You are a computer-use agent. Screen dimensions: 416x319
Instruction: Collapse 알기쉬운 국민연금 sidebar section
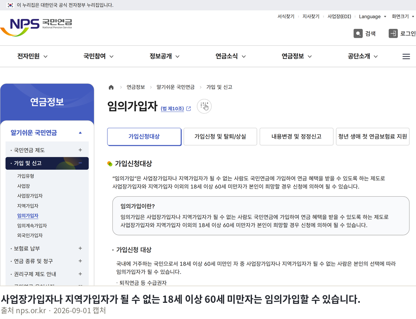[80, 133]
